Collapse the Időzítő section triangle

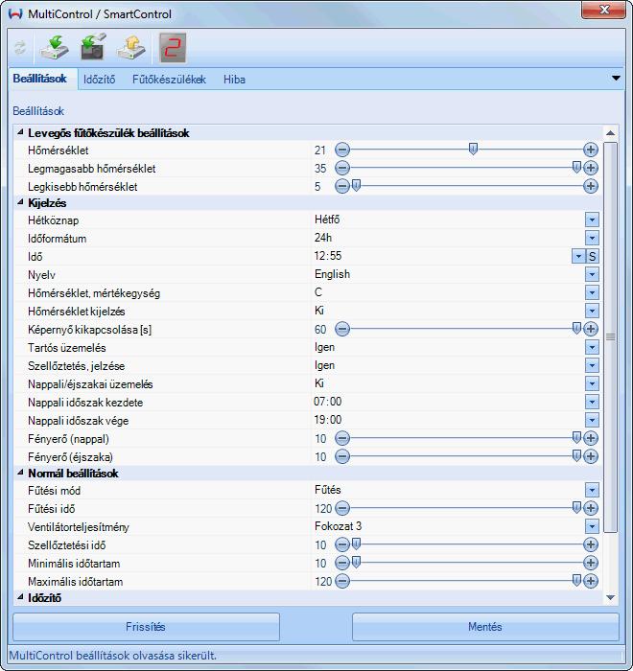pyautogui.click(x=20, y=596)
